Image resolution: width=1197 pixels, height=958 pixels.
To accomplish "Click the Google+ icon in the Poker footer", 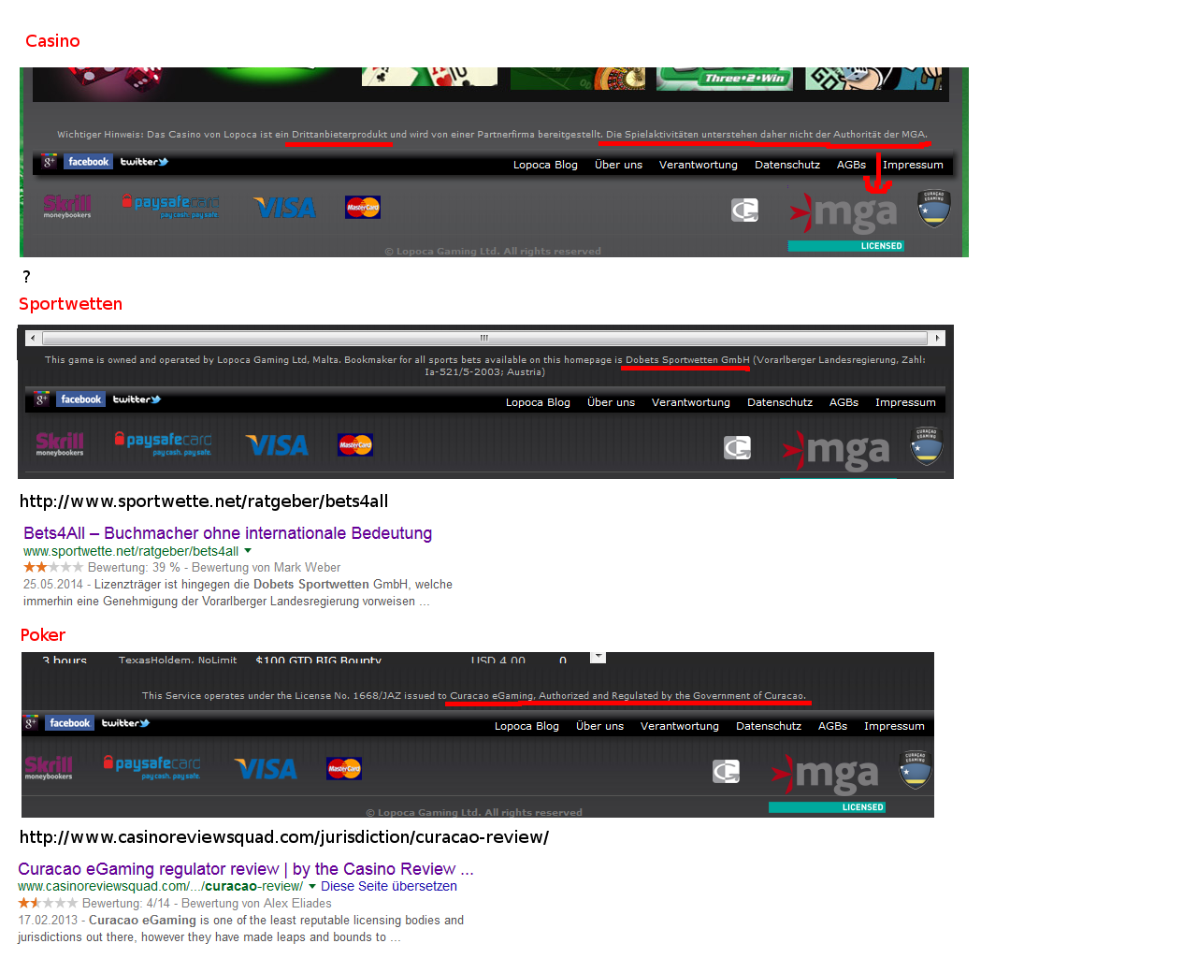I will pyautogui.click(x=31, y=723).
